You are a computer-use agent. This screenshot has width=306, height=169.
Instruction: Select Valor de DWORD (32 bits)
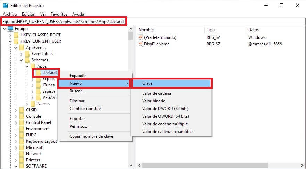pyautogui.click(x=172, y=109)
